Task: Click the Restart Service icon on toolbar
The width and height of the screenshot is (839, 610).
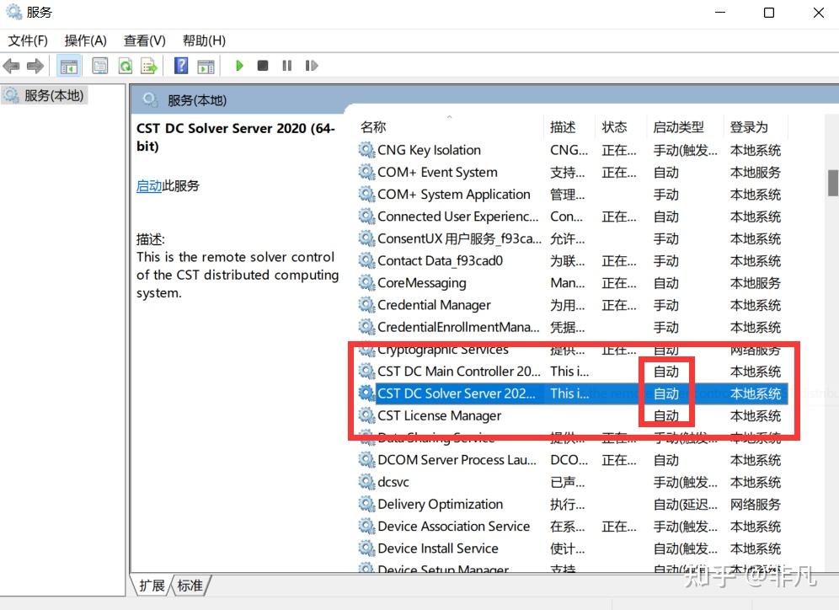Action: coord(311,66)
